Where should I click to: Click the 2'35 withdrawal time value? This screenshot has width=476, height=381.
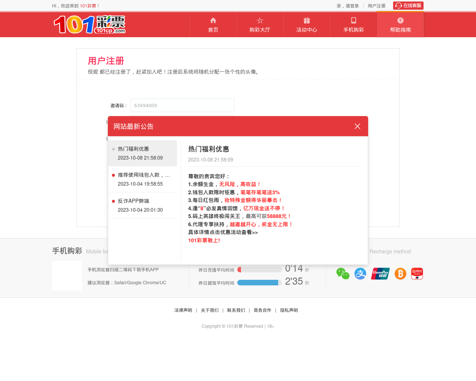click(294, 281)
